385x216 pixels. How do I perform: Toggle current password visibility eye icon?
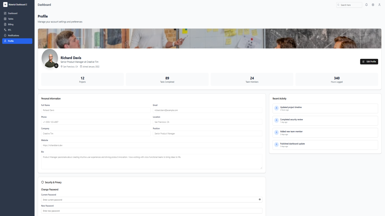point(260,199)
